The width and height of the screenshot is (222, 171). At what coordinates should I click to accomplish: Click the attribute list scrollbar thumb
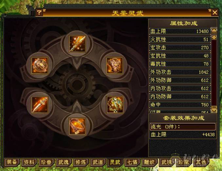coord(214,37)
